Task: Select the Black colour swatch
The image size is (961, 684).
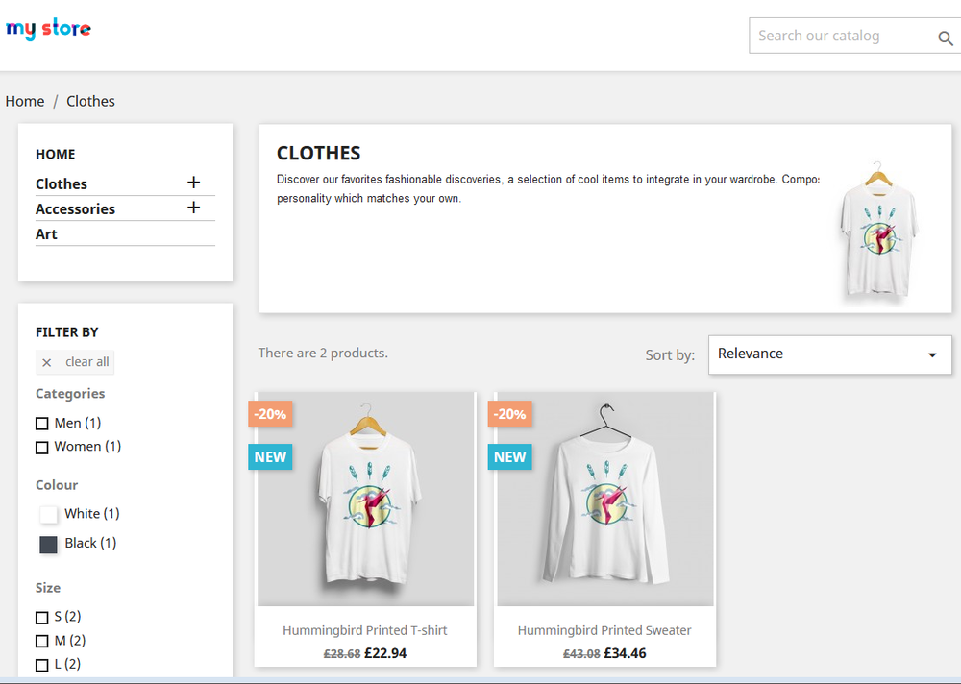Action: (x=48, y=545)
